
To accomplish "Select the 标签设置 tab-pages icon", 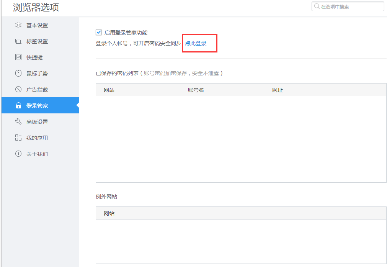I will tap(18, 41).
